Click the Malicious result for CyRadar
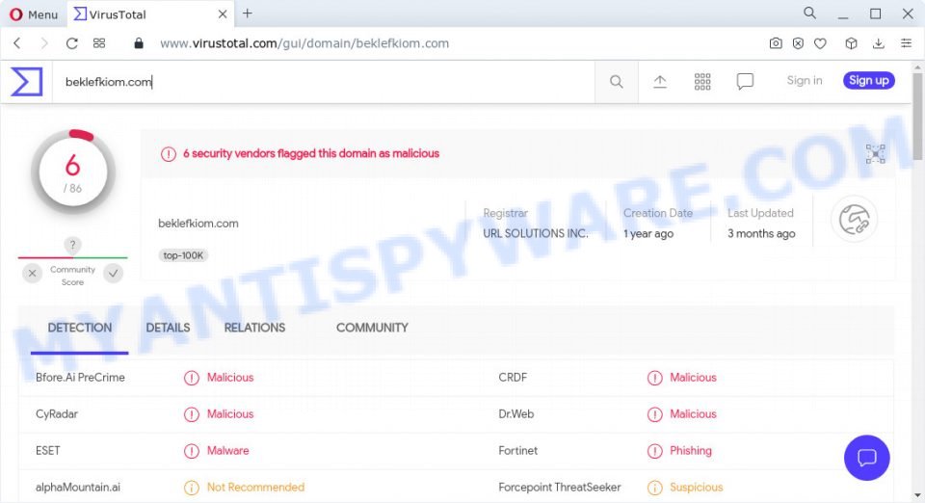The width and height of the screenshot is (925, 503). point(230,414)
